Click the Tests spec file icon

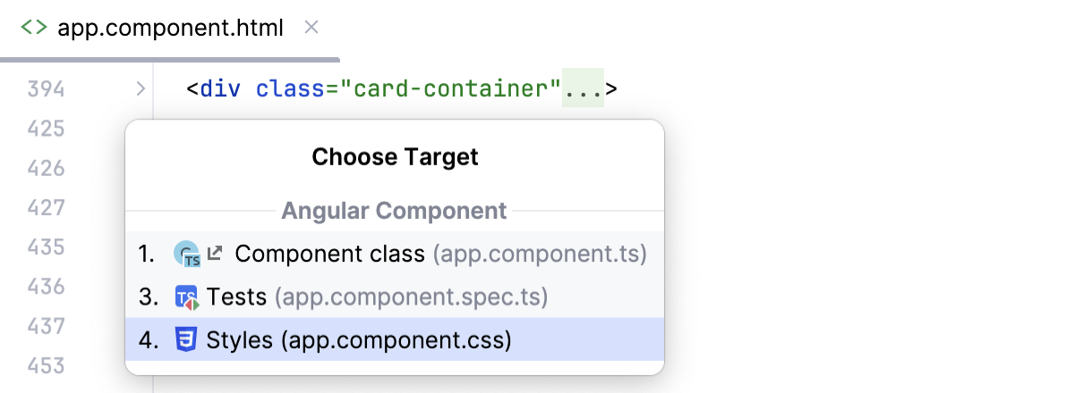point(187,297)
